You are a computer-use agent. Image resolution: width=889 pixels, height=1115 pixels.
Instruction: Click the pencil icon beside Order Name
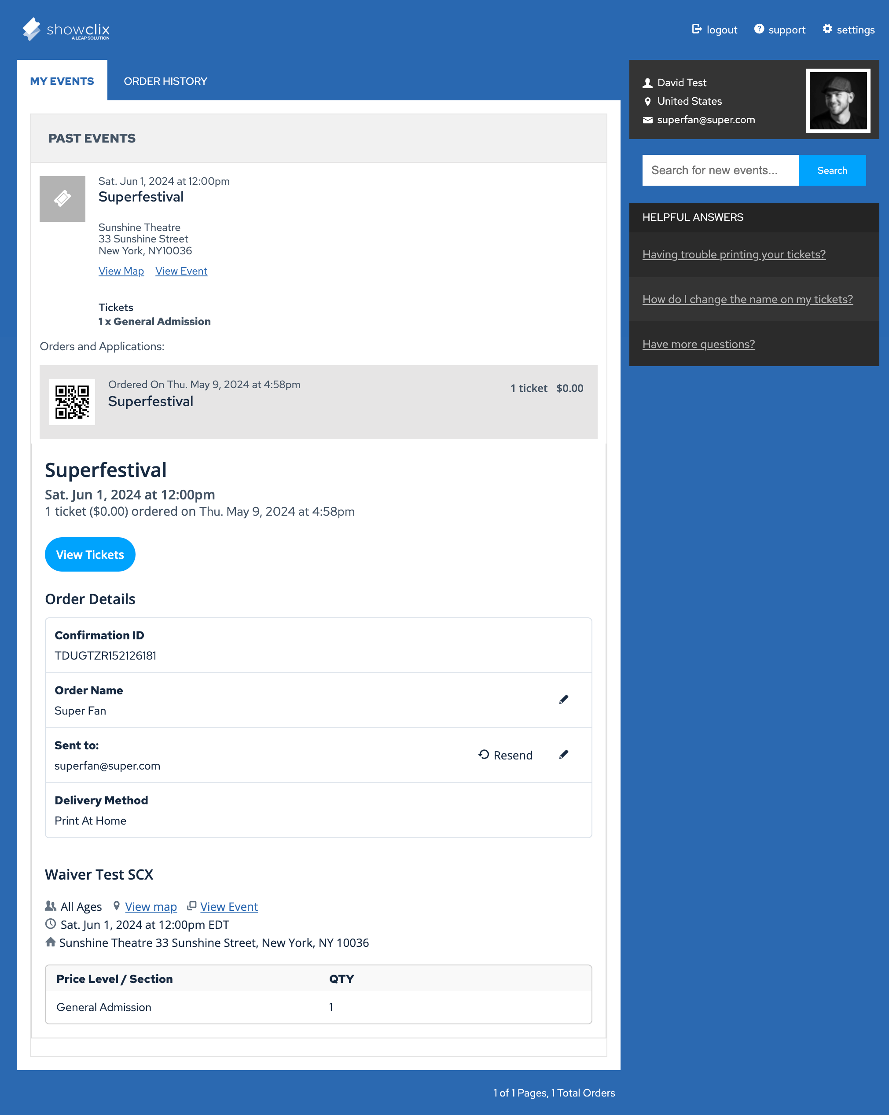point(564,700)
